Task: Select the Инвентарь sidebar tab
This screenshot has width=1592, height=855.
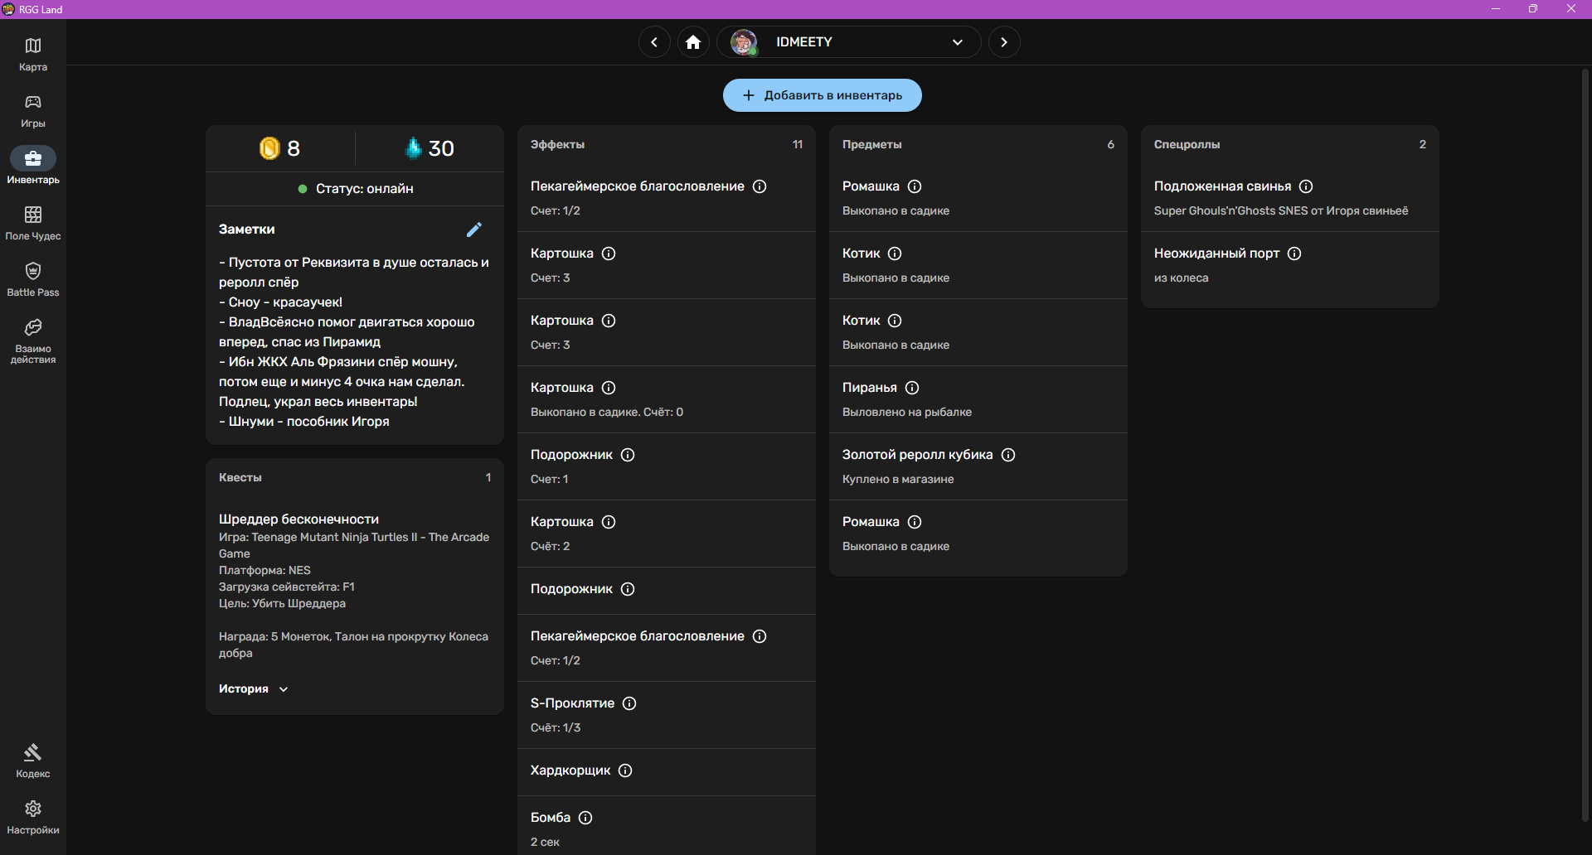Action: (x=33, y=165)
